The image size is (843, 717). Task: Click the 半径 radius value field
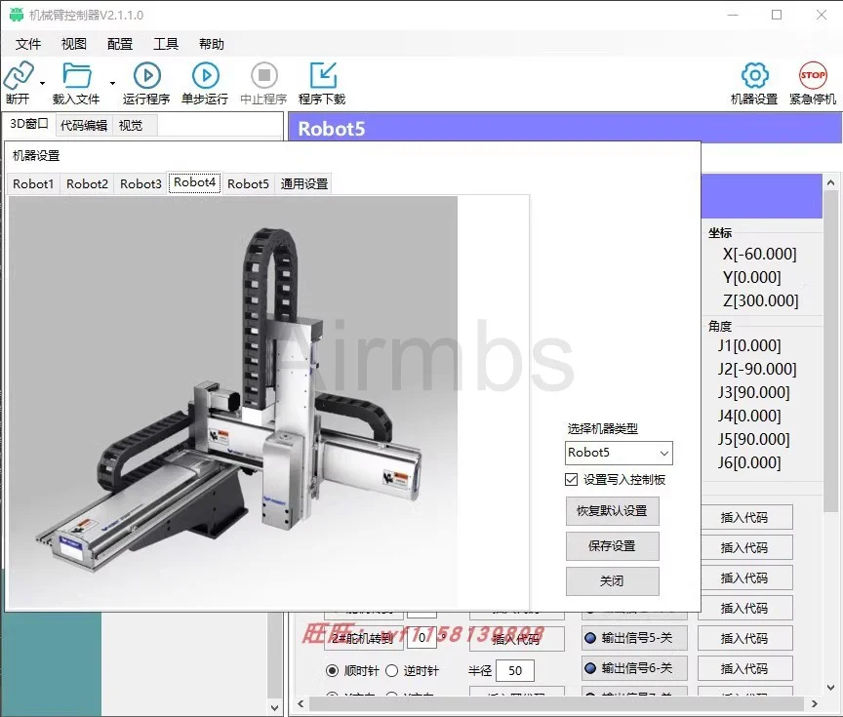click(x=515, y=670)
